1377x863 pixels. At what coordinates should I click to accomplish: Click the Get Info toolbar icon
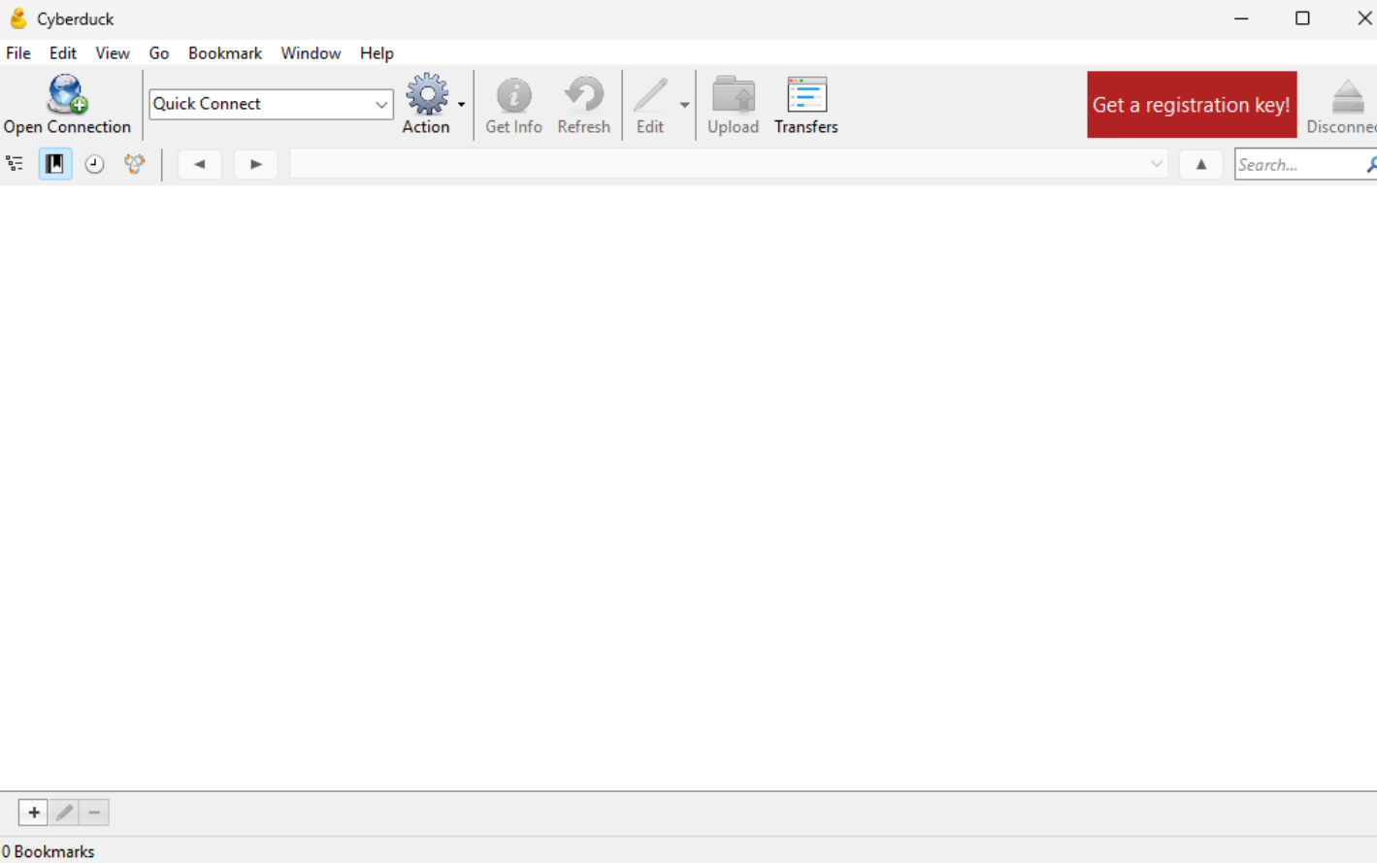click(513, 95)
